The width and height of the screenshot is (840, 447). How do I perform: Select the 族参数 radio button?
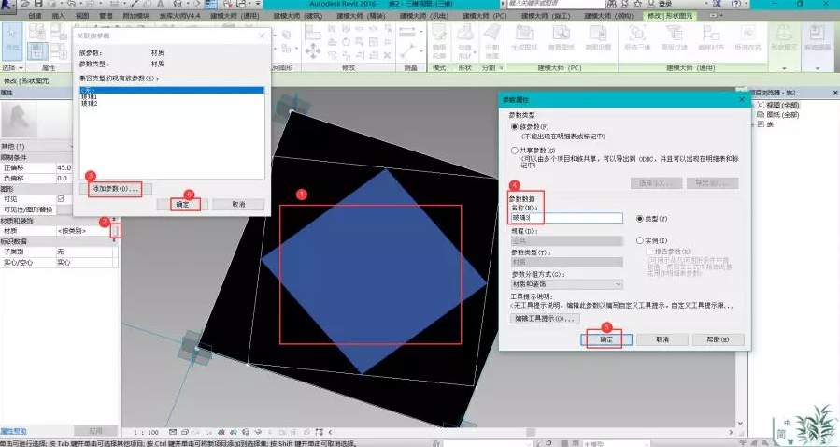[514, 126]
